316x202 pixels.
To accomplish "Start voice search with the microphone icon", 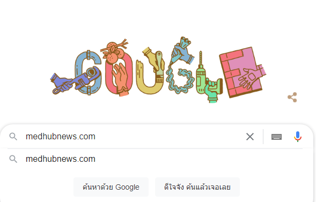I will click(x=298, y=137).
